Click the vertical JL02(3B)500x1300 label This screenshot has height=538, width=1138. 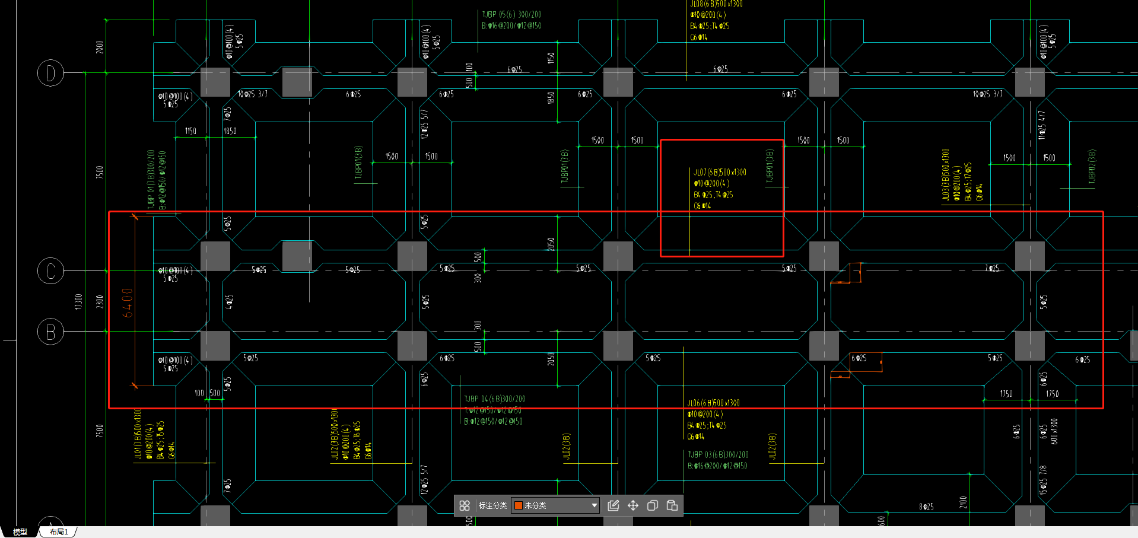[x=334, y=434]
